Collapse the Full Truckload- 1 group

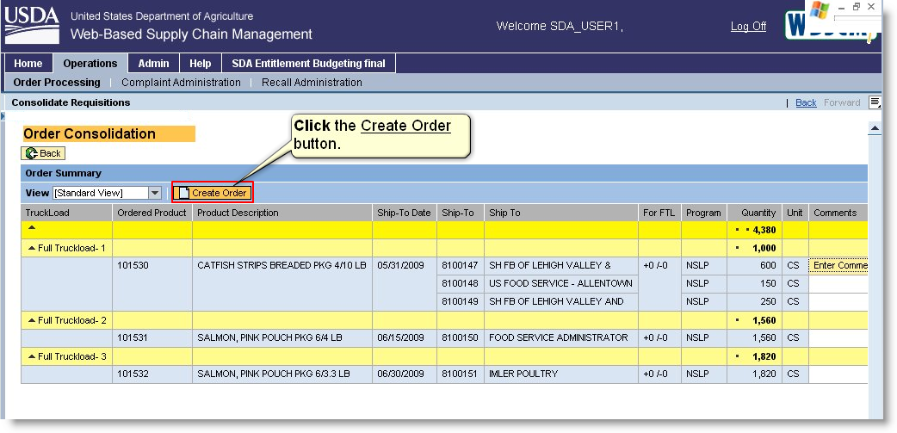coord(33,248)
